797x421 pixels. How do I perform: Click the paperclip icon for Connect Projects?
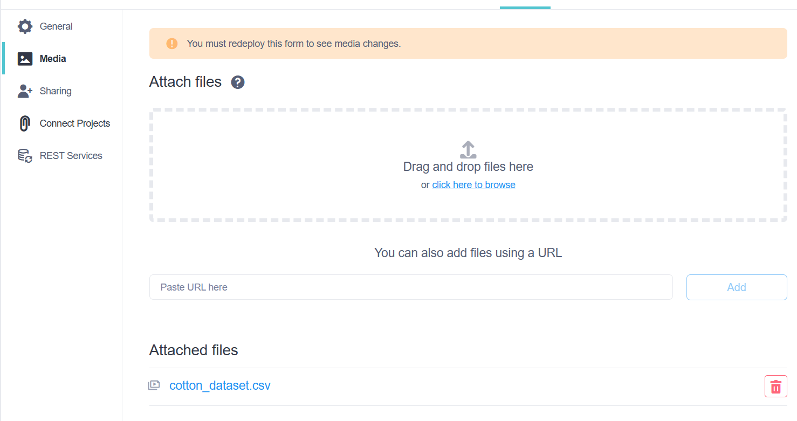tap(25, 123)
